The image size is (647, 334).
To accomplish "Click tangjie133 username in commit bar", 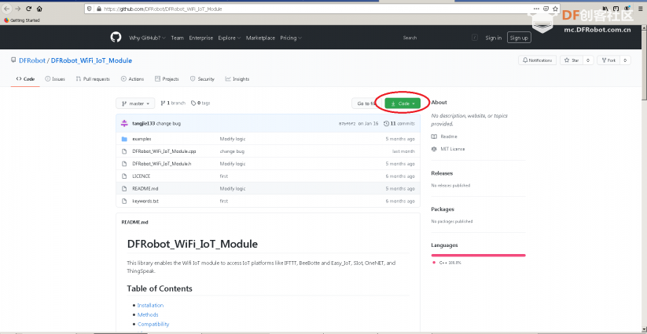I will tap(144, 123).
